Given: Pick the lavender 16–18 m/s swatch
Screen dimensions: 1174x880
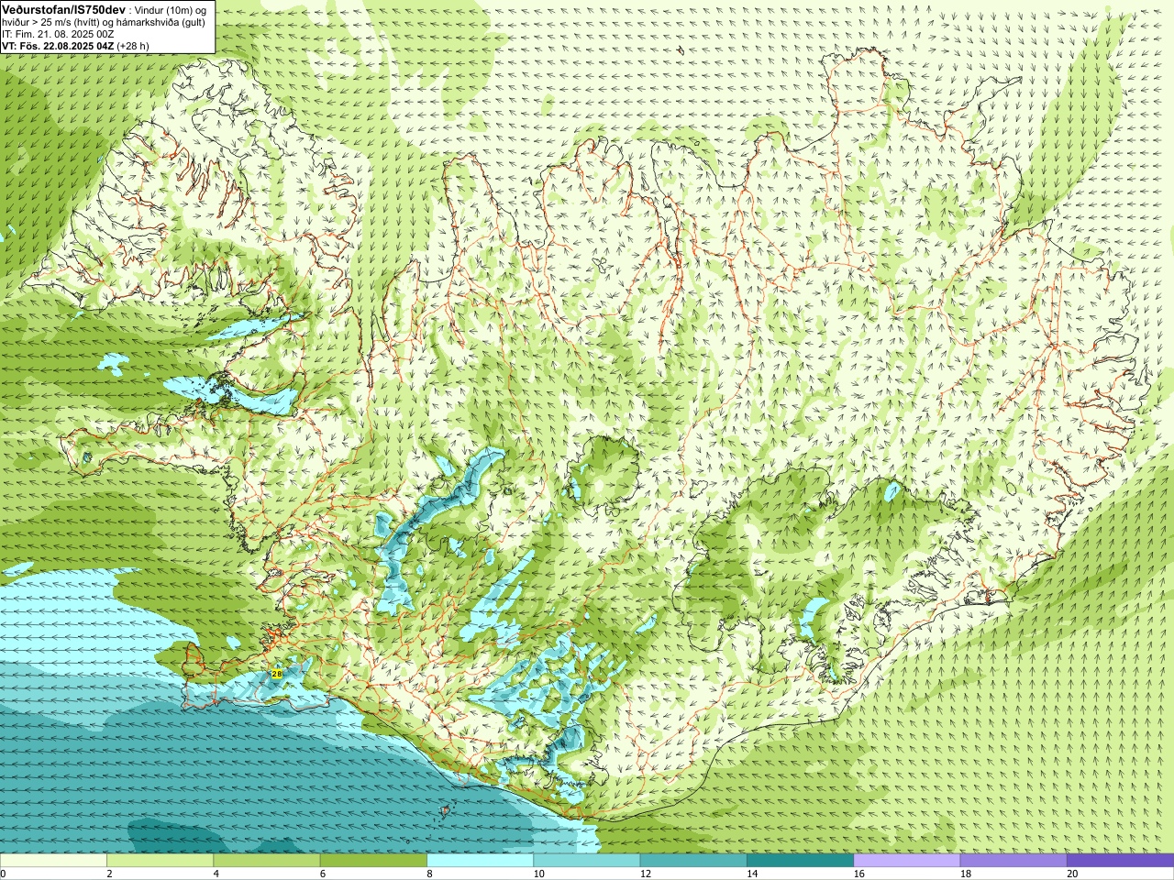Looking at the screenshot, I should coord(906,861).
